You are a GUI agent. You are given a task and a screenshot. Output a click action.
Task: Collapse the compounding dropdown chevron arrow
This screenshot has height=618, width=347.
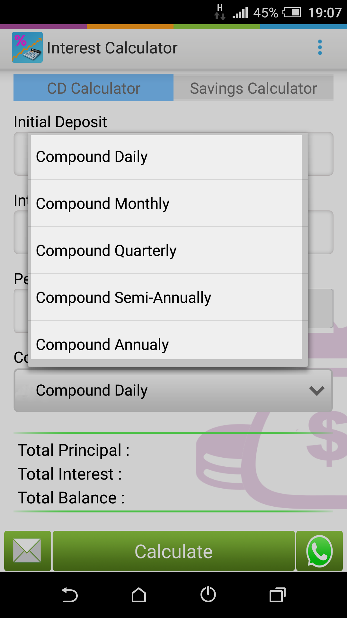point(316,390)
